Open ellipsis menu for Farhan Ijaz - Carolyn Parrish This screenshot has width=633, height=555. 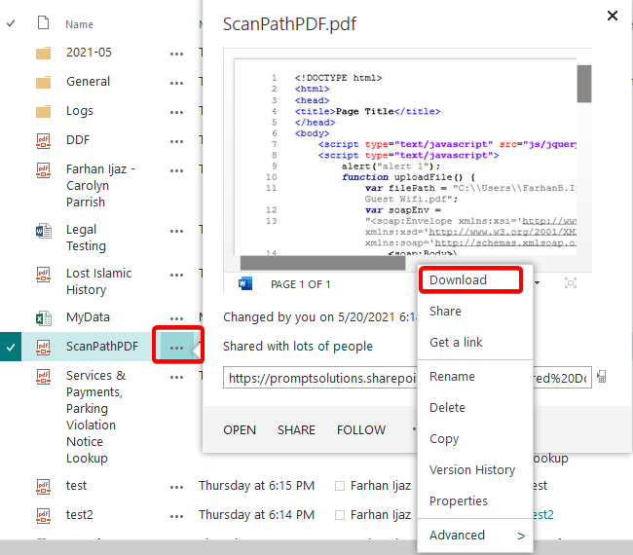[x=176, y=170]
